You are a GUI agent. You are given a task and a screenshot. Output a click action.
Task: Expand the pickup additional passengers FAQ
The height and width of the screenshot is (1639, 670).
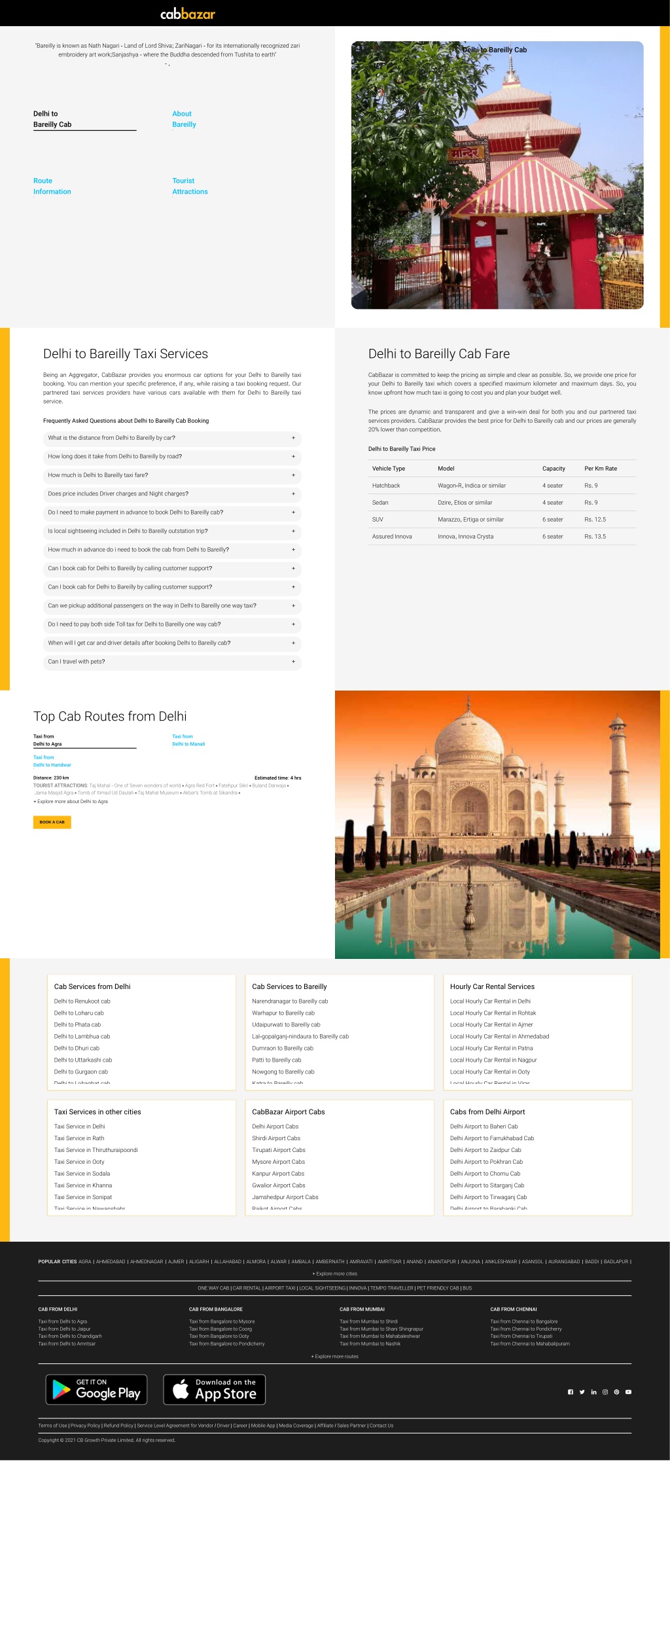[172, 606]
